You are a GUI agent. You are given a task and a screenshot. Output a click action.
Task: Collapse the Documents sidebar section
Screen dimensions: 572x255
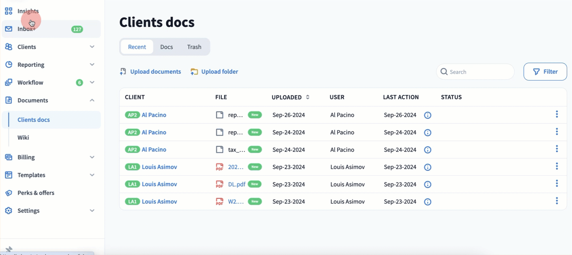click(92, 100)
